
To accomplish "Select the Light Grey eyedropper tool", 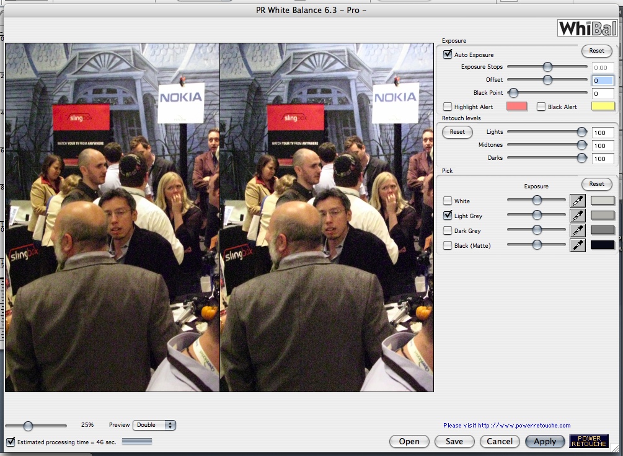I will [577, 216].
